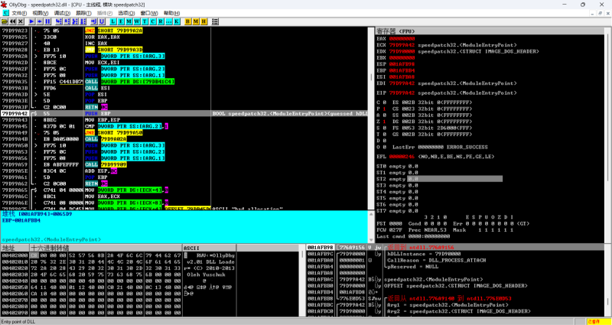Screen dimensions: 612x325
Task: Select the MOV ECX,ESI instruction line
Action: (184, 63)
